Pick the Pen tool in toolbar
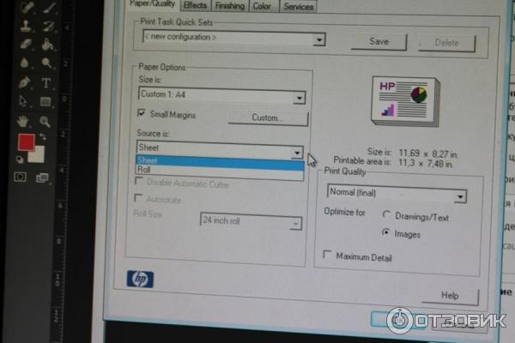 pos(25,82)
